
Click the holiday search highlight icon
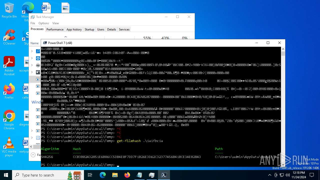(74, 175)
